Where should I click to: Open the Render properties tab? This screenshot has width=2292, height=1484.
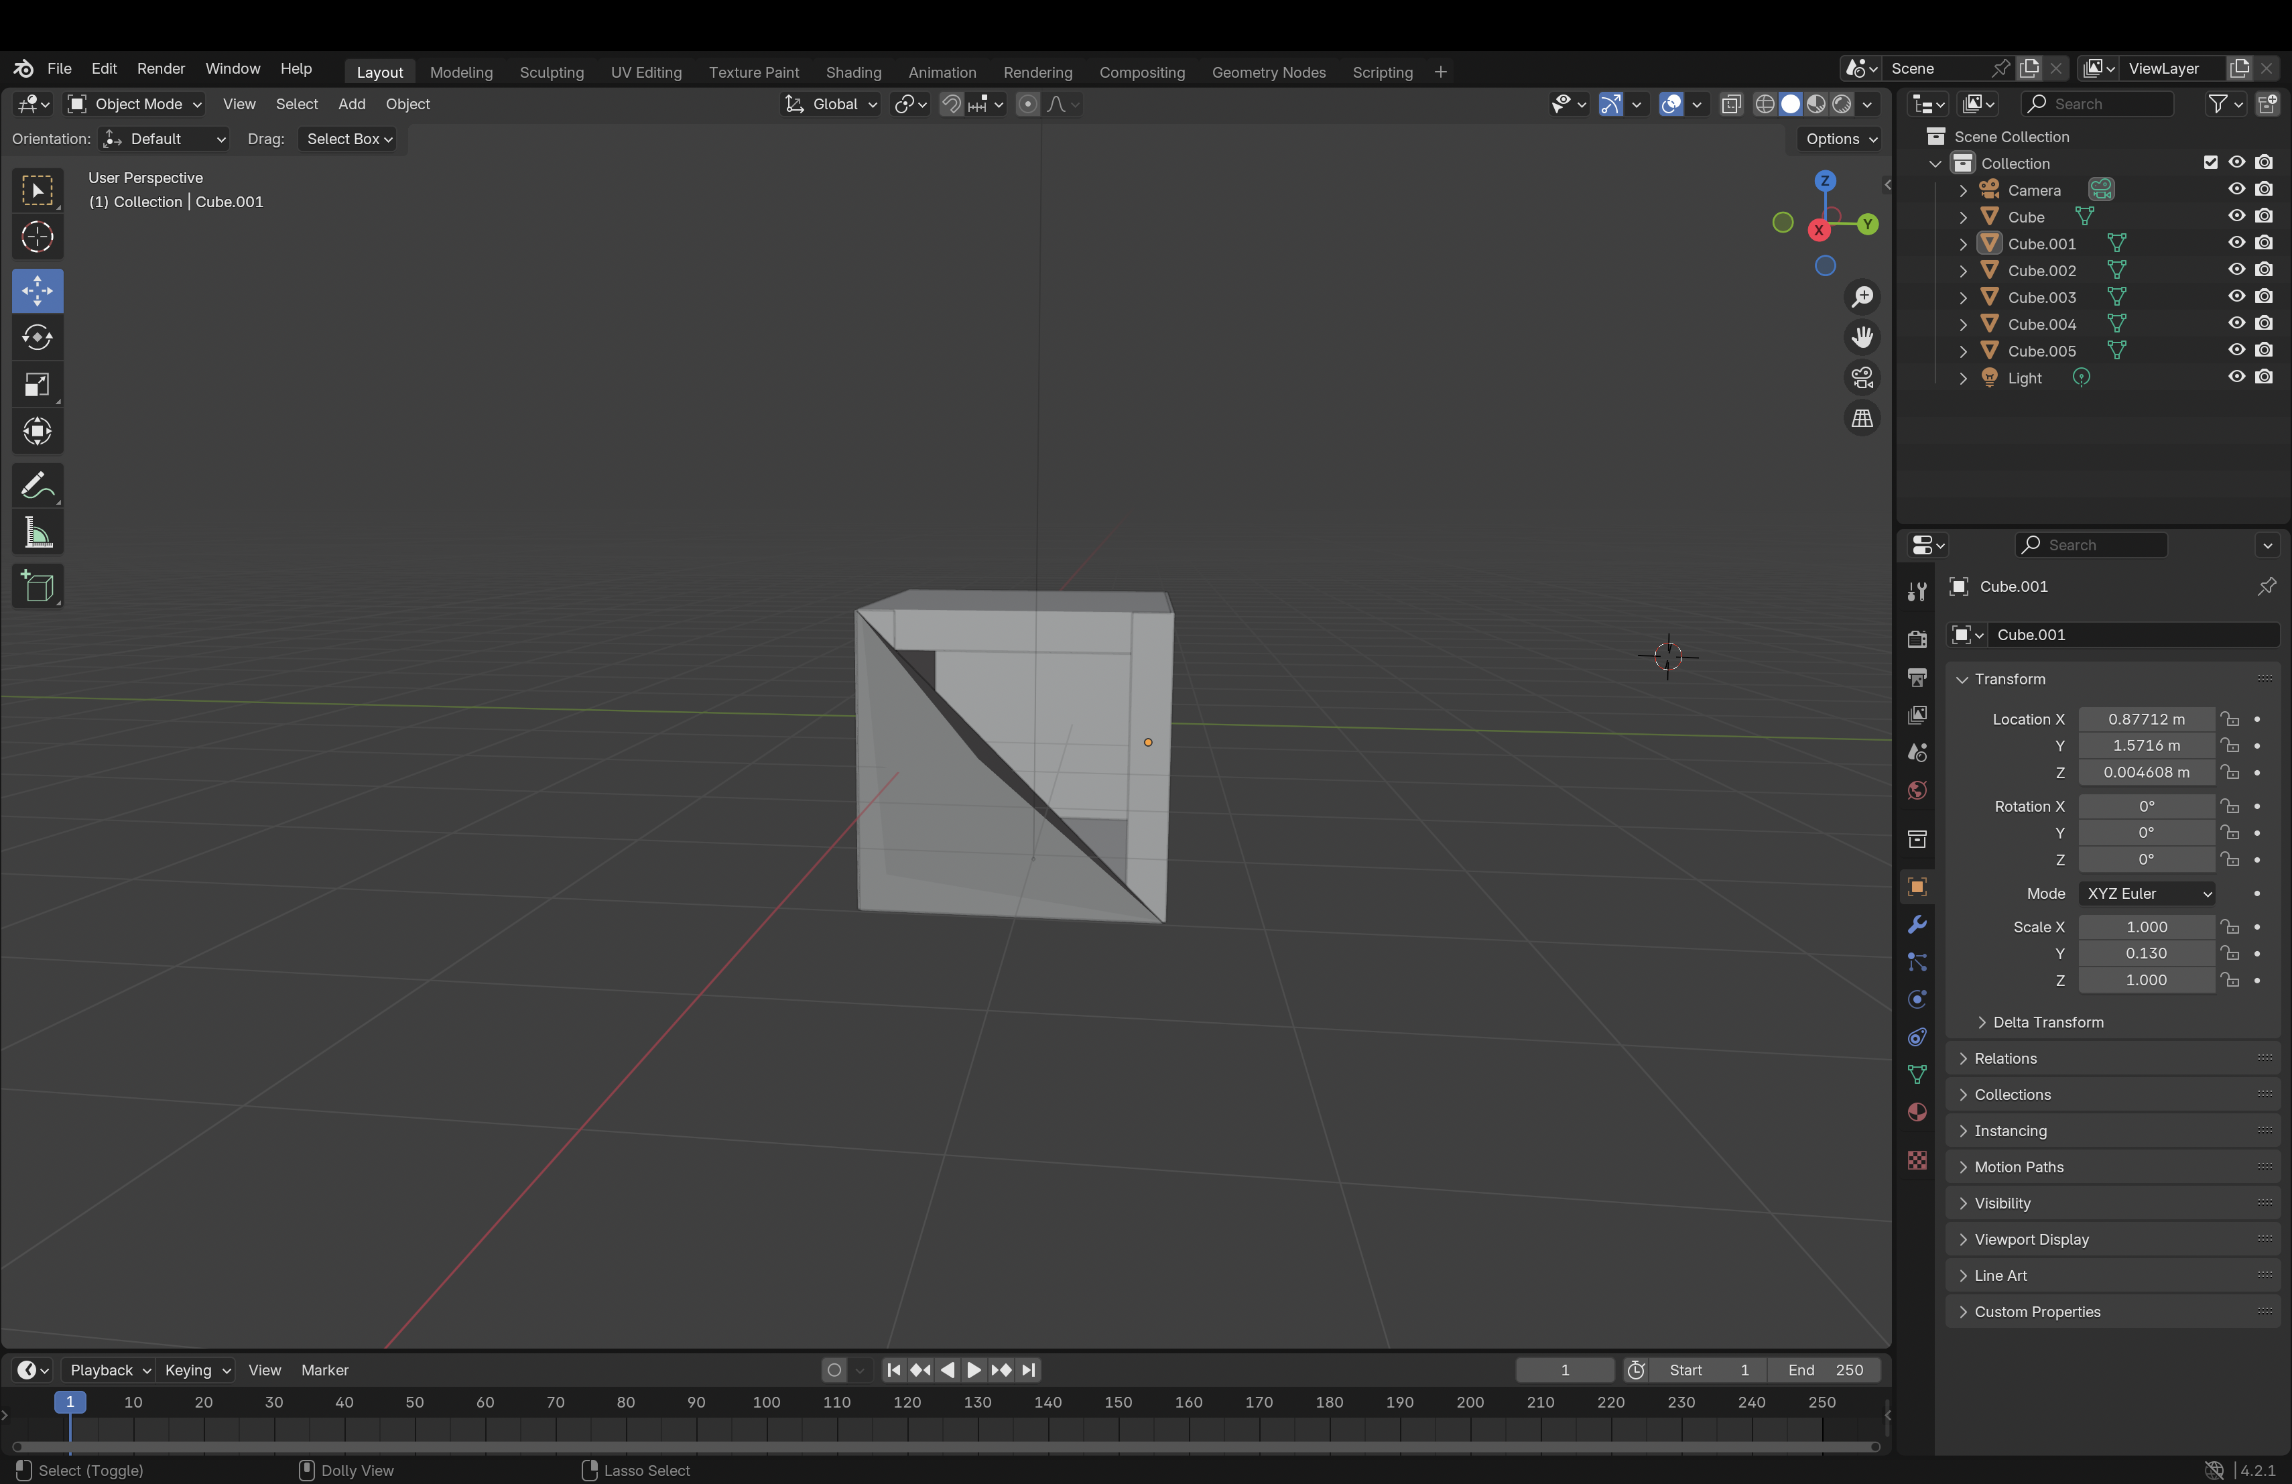1917,639
